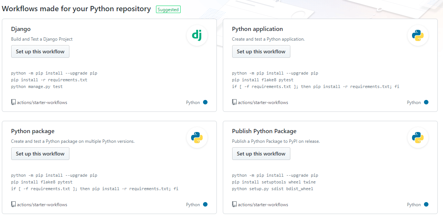
Task: Select the Python package card title
Action: [33, 131]
